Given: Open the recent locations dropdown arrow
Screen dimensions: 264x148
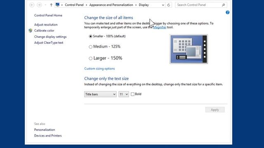Looking at the screenshot, I should pos(45,5).
